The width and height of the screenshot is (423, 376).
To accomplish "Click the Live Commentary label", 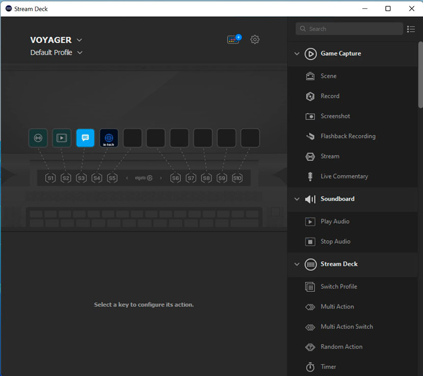I will 344,177.
